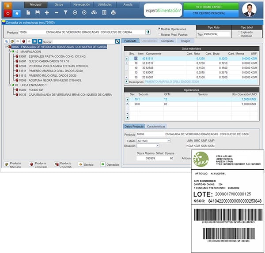
Task: Click green 910 DEMO EXPERT button
Action: pyautogui.click(x=211, y=7)
